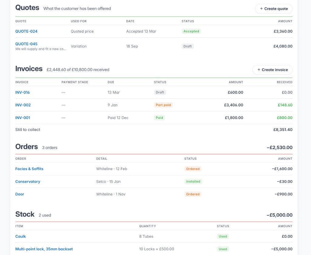The height and width of the screenshot is (255, 311).
Task: Click the £148.60 received amount
Action: 285,105
